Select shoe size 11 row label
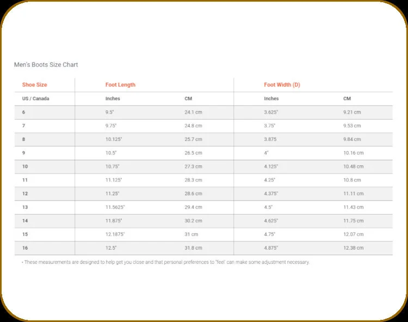This screenshot has width=408, height=322. pyautogui.click(x=25, y=180)
